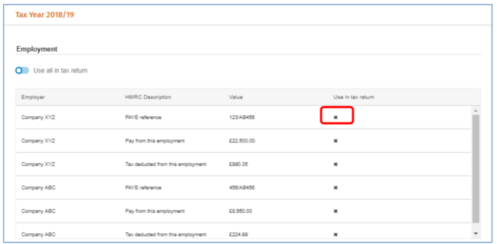
Task: Click the scrollbar down arrow in the employment table
Action: pyautogui.click(x=475, y=234)
